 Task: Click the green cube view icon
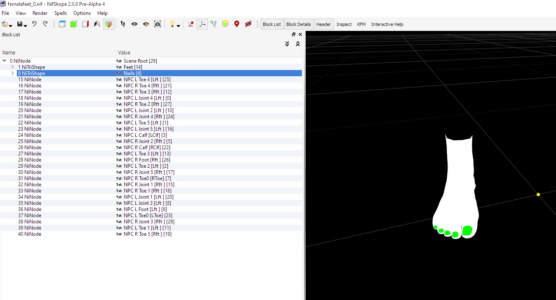pos(73,24)
